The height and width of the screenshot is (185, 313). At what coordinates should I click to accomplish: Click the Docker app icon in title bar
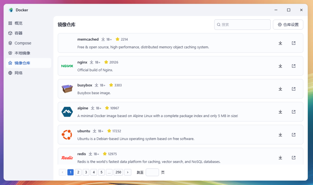[11, 10]
